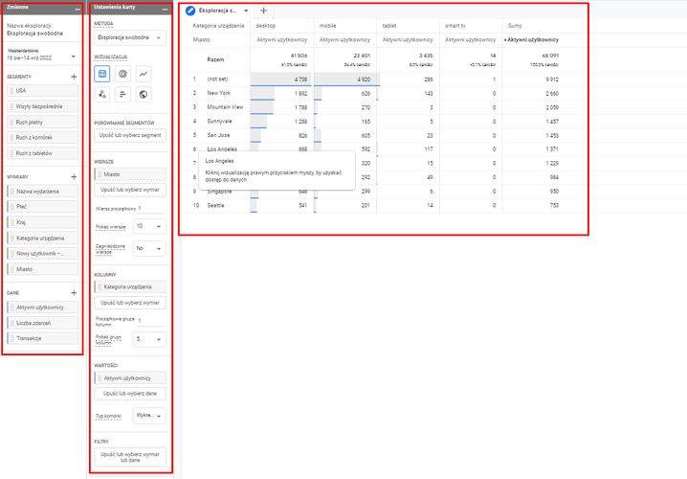The image size is (687, 479).
Task: Switch to the Eksploracja s... tab
Action: click(217, 11)
